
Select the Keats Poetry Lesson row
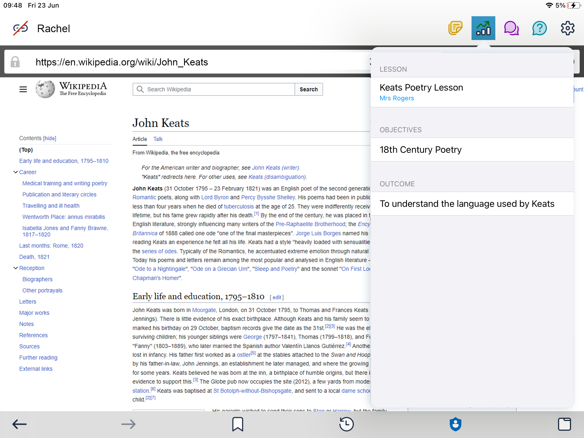click(x=472, y=92)
